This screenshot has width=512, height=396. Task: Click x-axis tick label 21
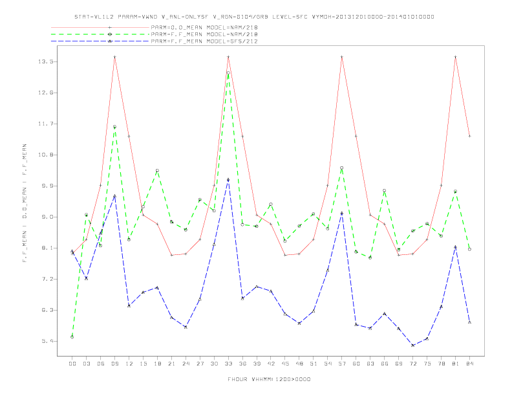171,364
